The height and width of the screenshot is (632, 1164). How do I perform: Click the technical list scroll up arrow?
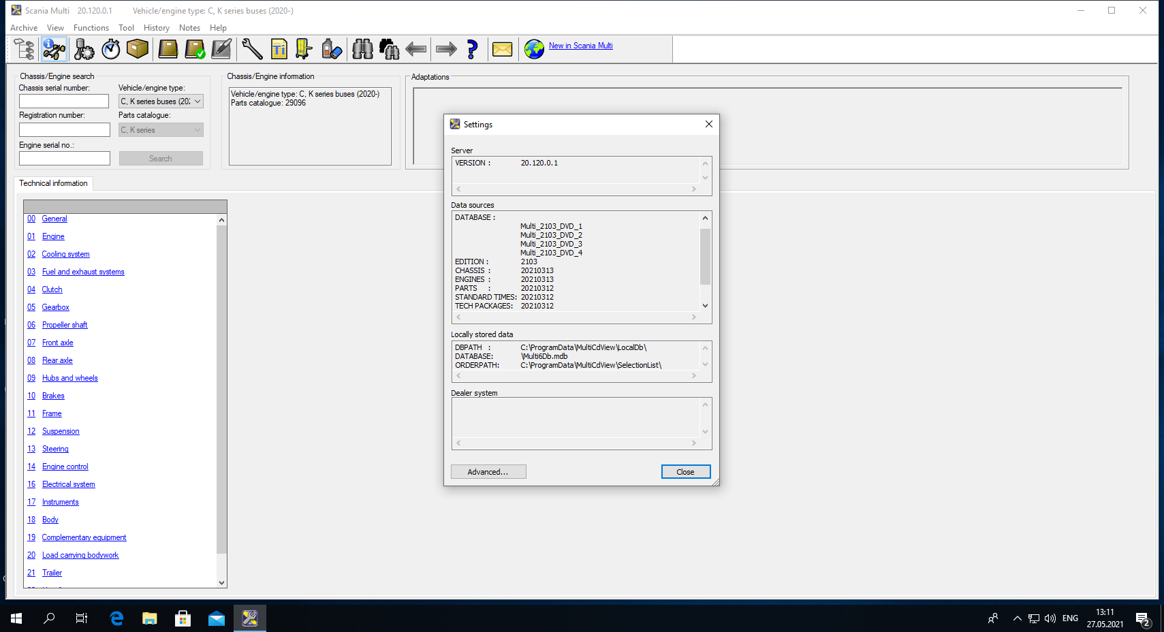tap(221, 220)
